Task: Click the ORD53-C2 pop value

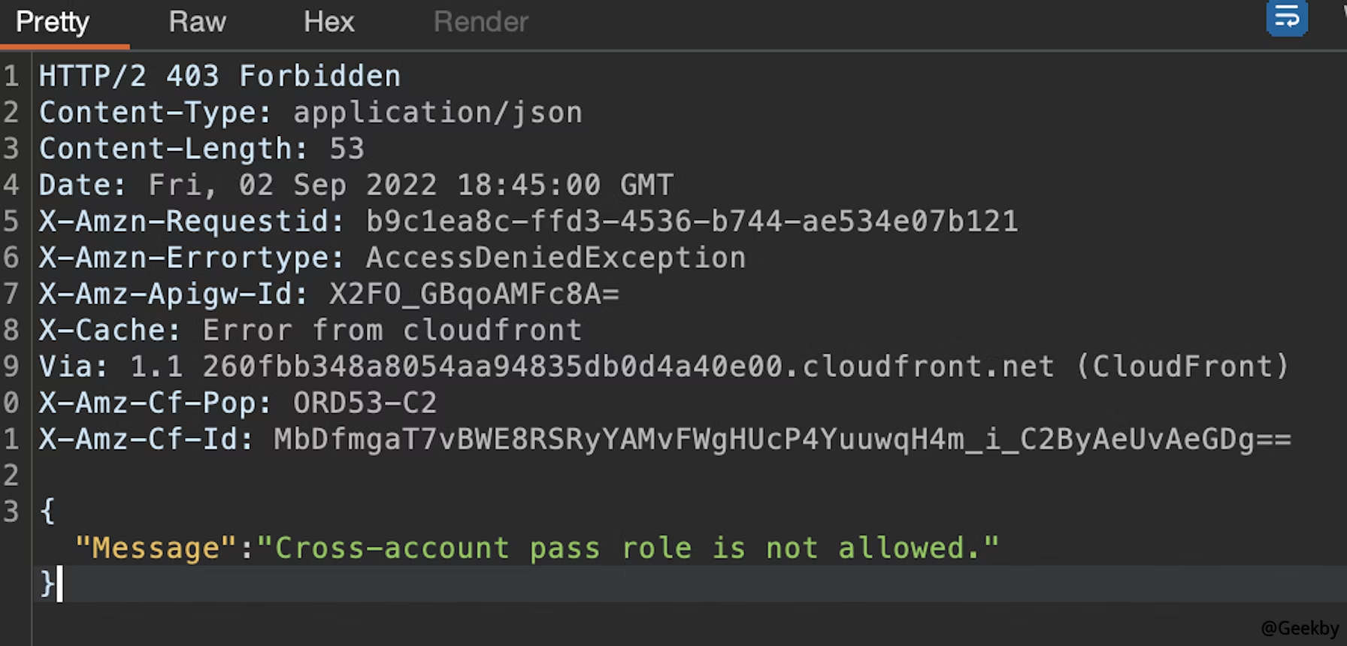Action: (x=365, y=403)
